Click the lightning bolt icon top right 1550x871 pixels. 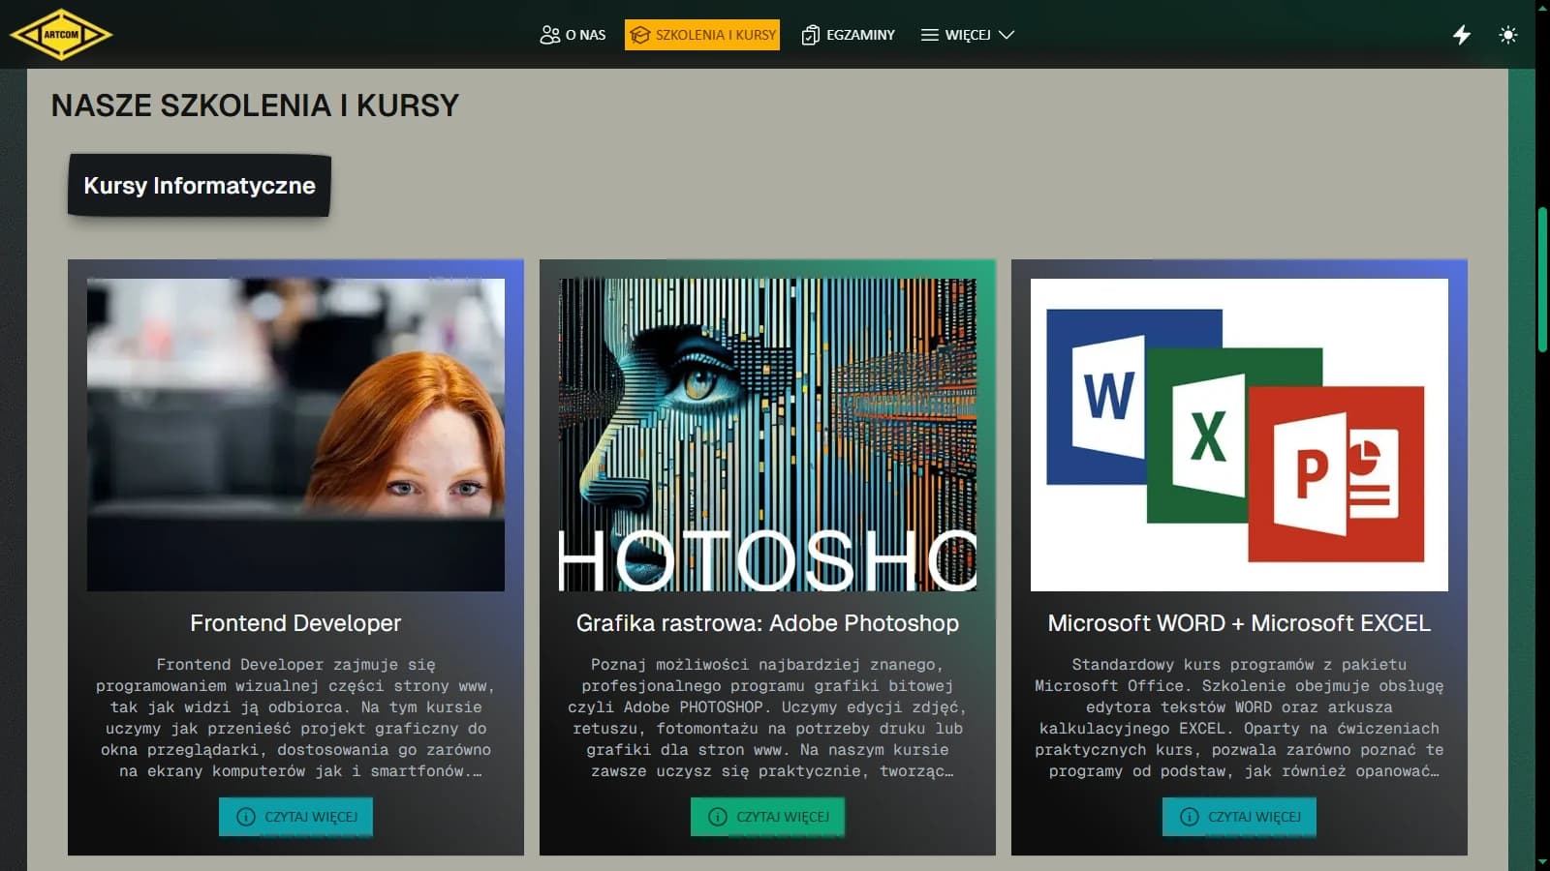pyautogui.click(x=1461, y=35)
